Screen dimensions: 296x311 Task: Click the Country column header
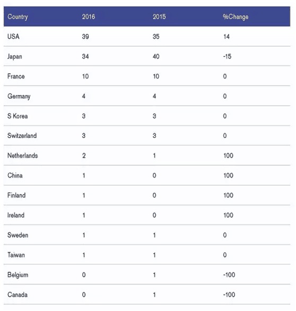18,17
